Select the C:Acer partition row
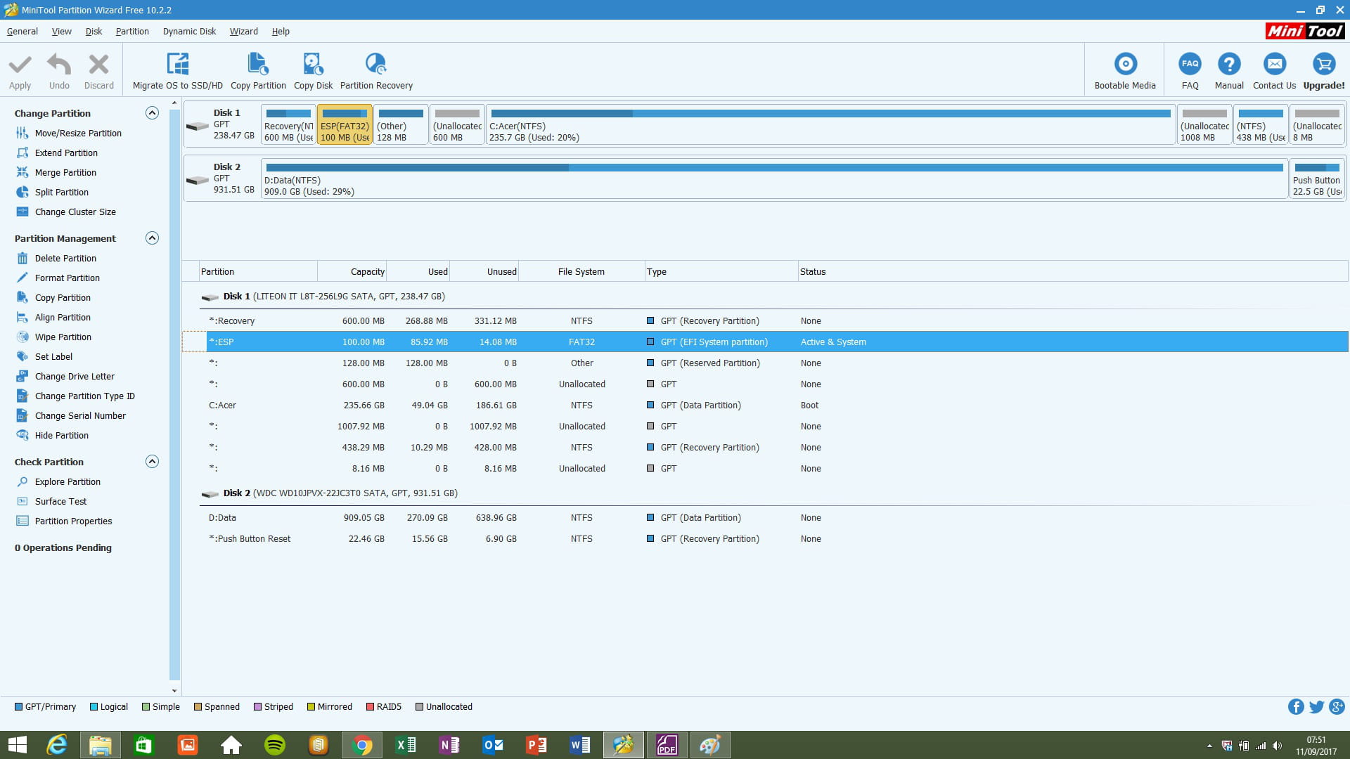1350x759 pixels. click(765, 405)
